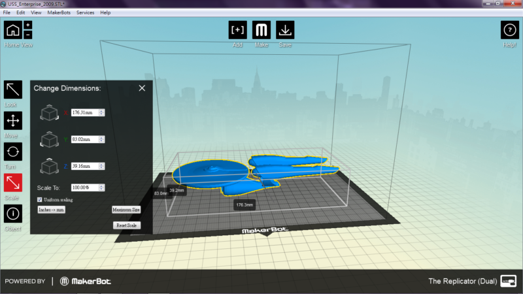Open the Make dialog icon
Image resolution: width=523 pixels, height=294 pixels.
click(x=261, y=30)
